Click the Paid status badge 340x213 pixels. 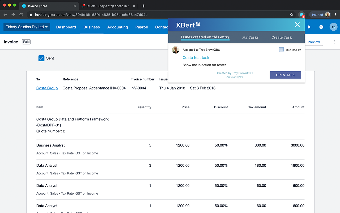[x=26, y=42]
